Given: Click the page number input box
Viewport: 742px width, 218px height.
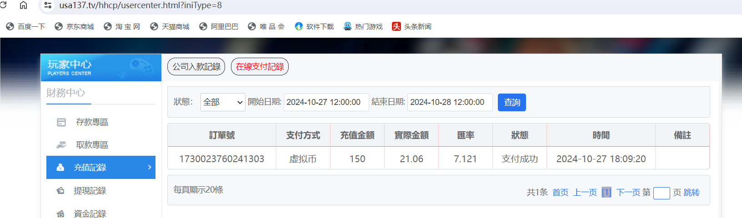Looking at the screenshot, I should pyautogui.click(x=662, y=193).
